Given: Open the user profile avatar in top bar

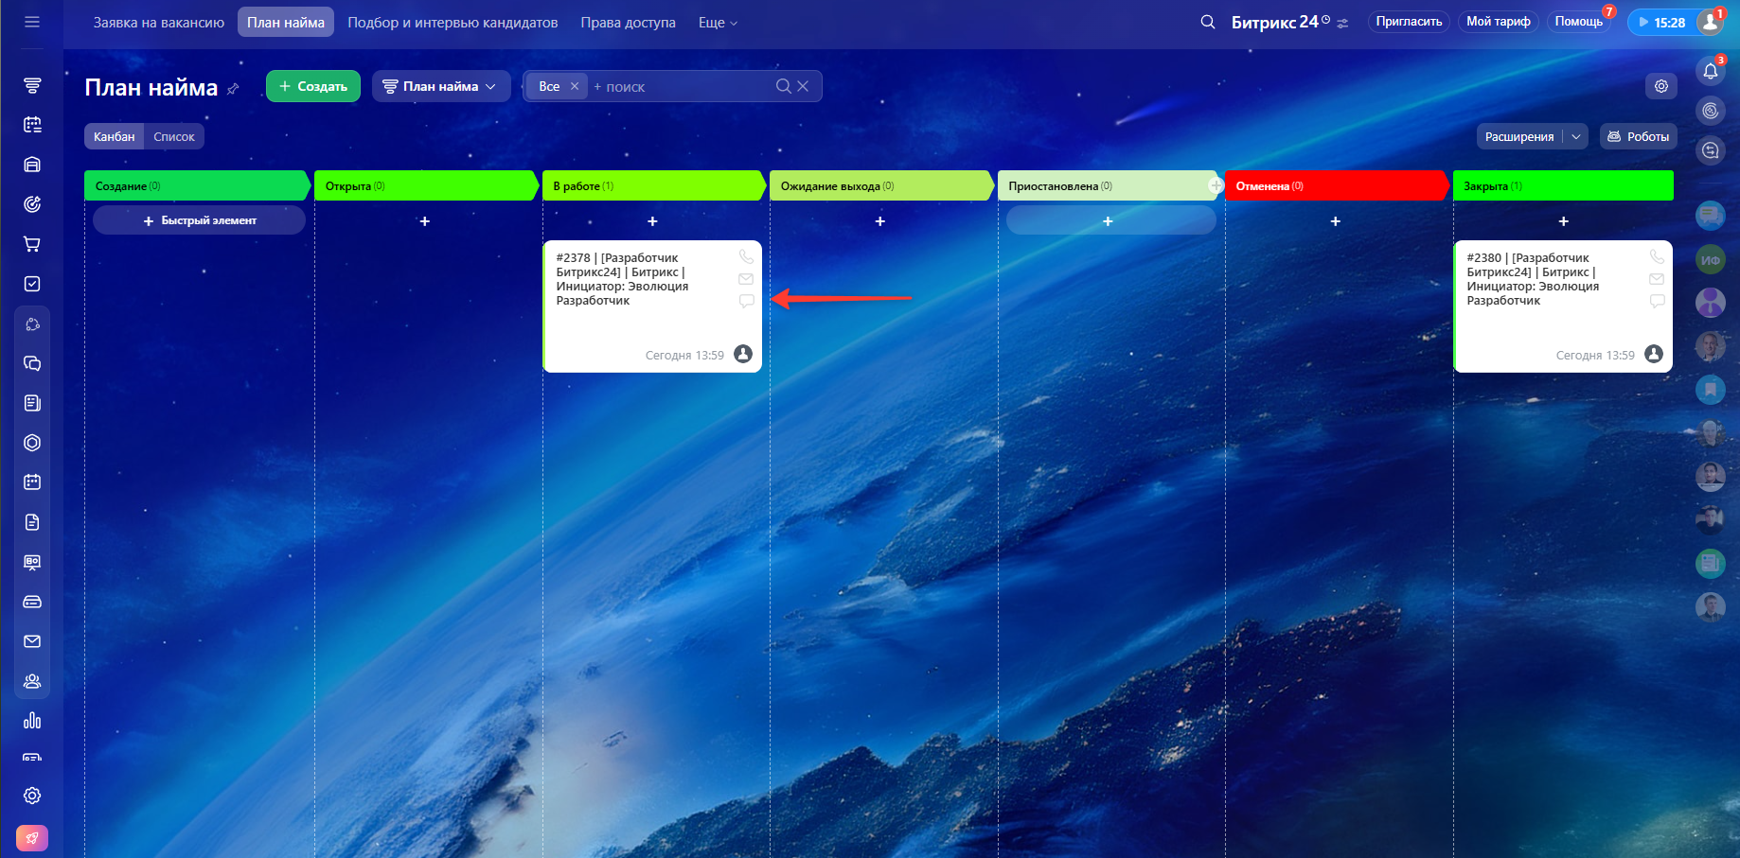Looking at the screenshot, I should (1710, 22).
